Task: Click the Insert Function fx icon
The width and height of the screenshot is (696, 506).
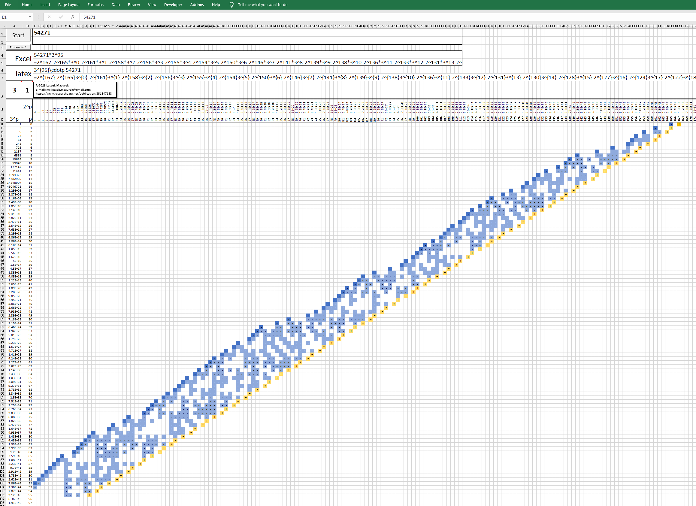Action: (72, 17)
